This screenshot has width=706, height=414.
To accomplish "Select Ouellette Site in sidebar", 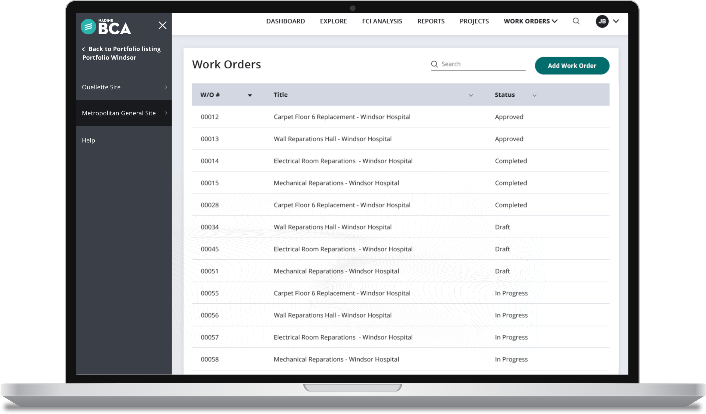I will (124, 87).
